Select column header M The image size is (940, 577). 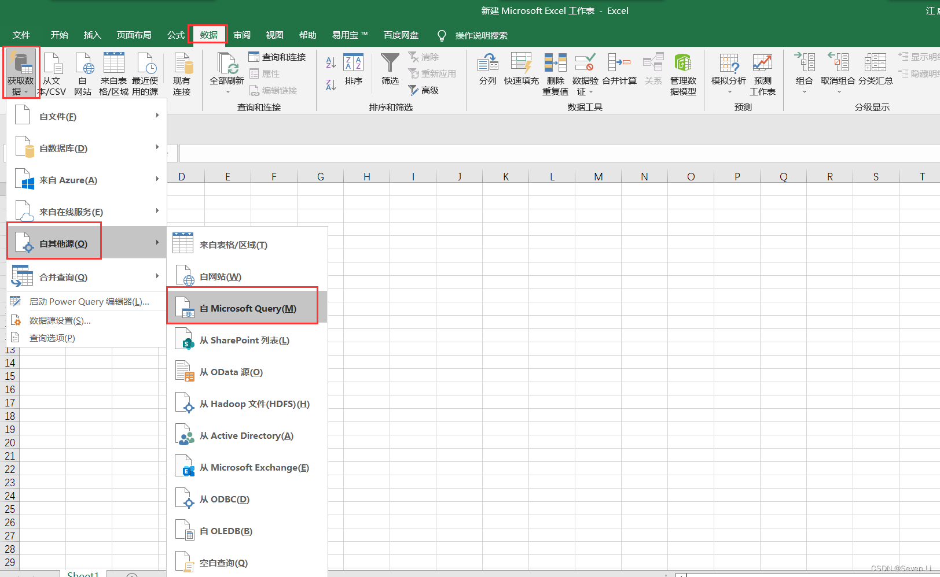(598, 176)
